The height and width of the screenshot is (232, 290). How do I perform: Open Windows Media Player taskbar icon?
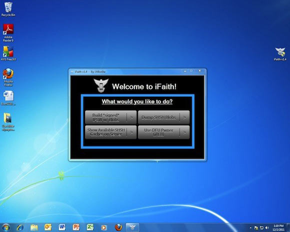104,227
